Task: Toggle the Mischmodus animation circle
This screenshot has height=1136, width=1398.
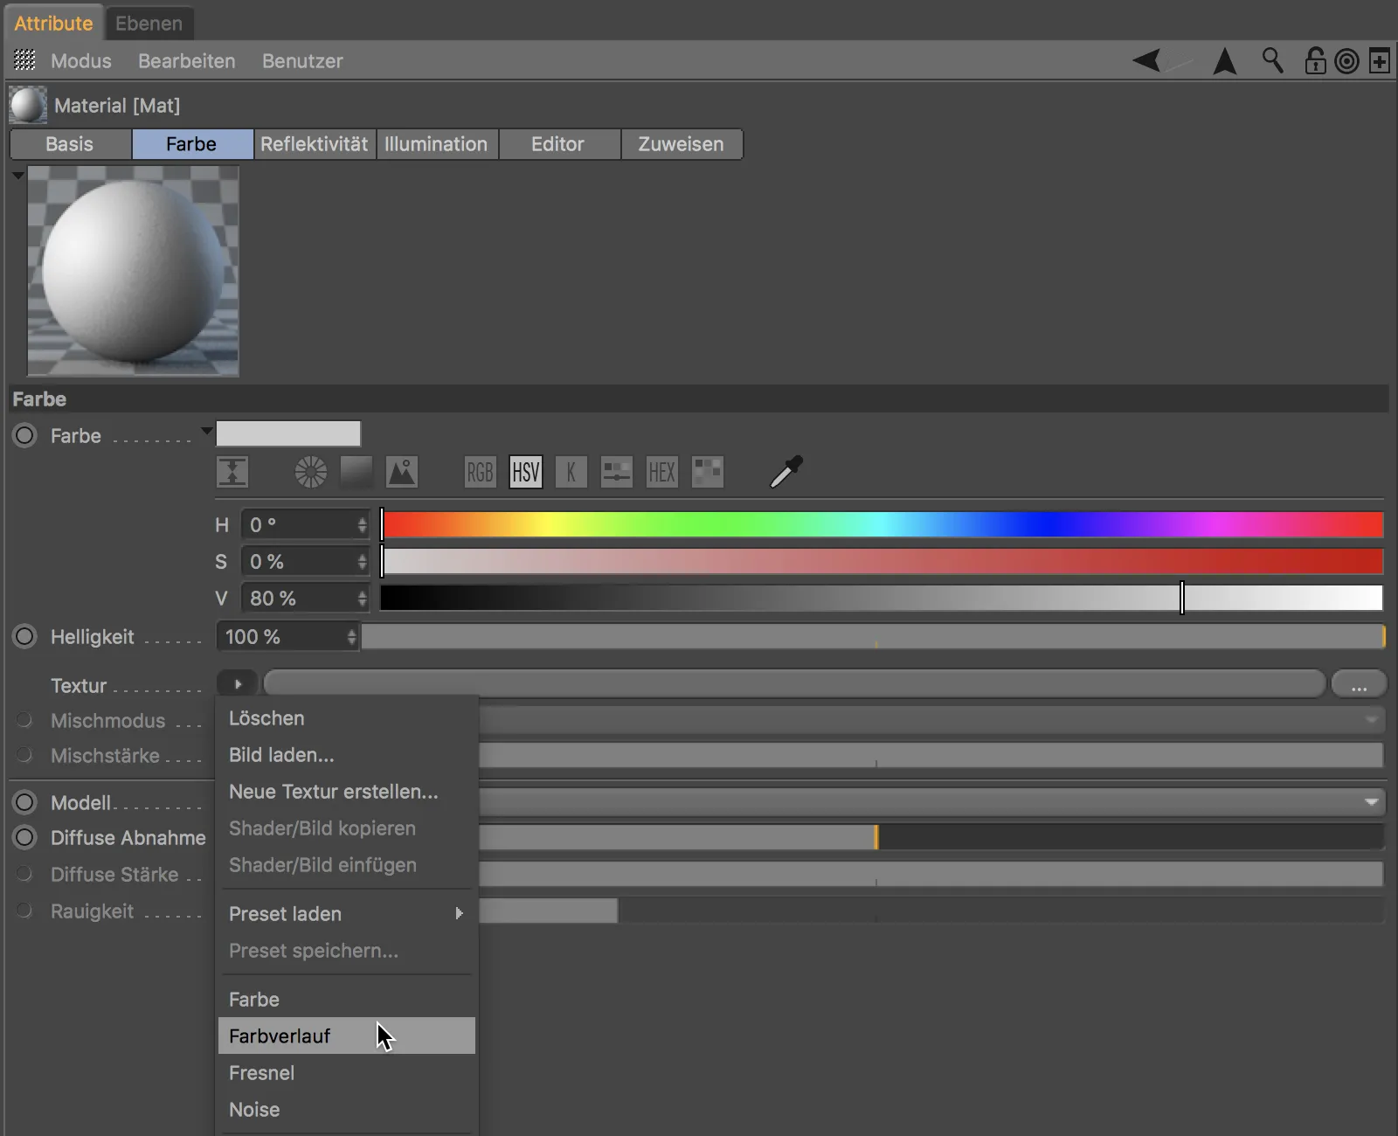Action: (24, 720)
